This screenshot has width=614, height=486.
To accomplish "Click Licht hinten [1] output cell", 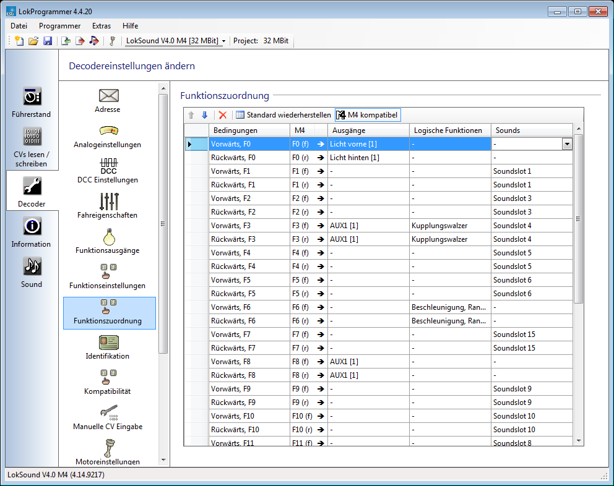I will click(368, 158).
